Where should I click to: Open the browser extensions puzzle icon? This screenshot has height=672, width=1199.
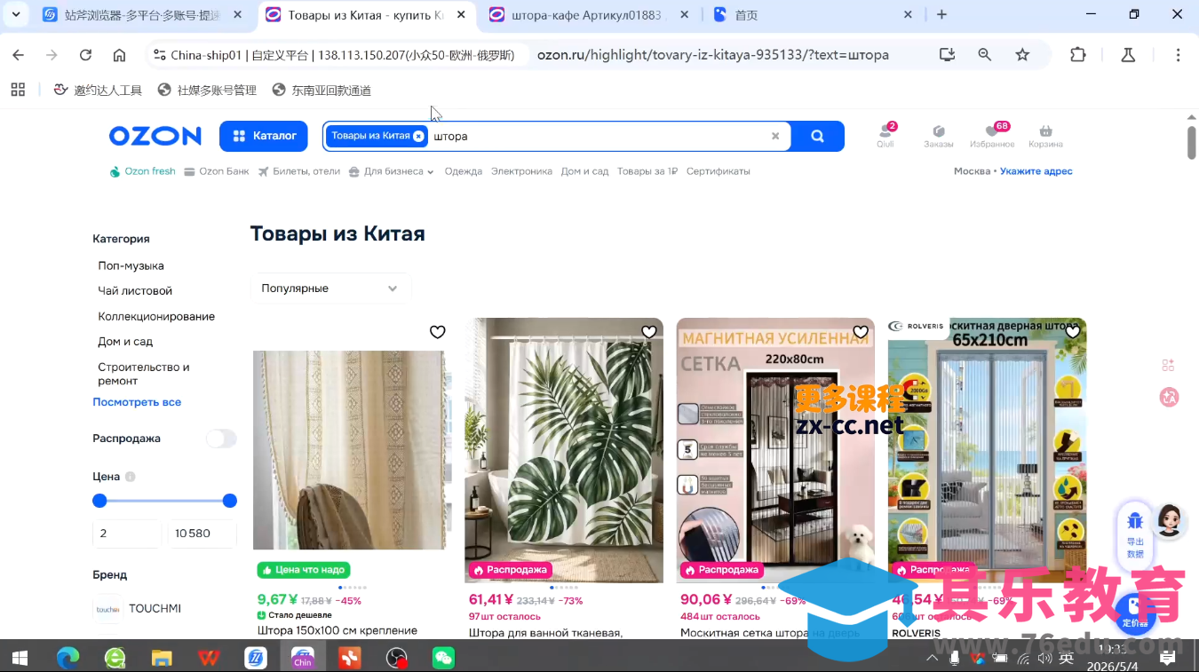coord(1078,55)
